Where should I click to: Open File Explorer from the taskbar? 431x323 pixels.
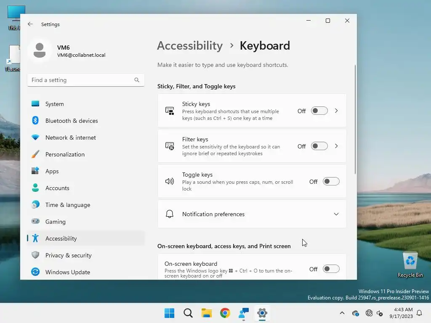(206, 313)
